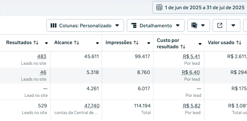This screenshot has width=247, height=121.
Task: Sort Impressões column with sort arrows
Action: click(136, 43)
